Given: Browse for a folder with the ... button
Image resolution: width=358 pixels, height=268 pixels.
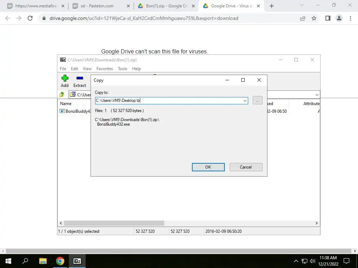Looking at the screenshot, I should 258,100.
